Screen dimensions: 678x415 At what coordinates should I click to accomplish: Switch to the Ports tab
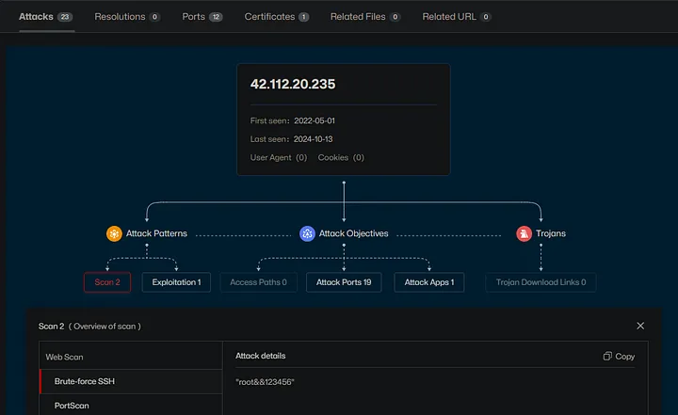[202, 17]
